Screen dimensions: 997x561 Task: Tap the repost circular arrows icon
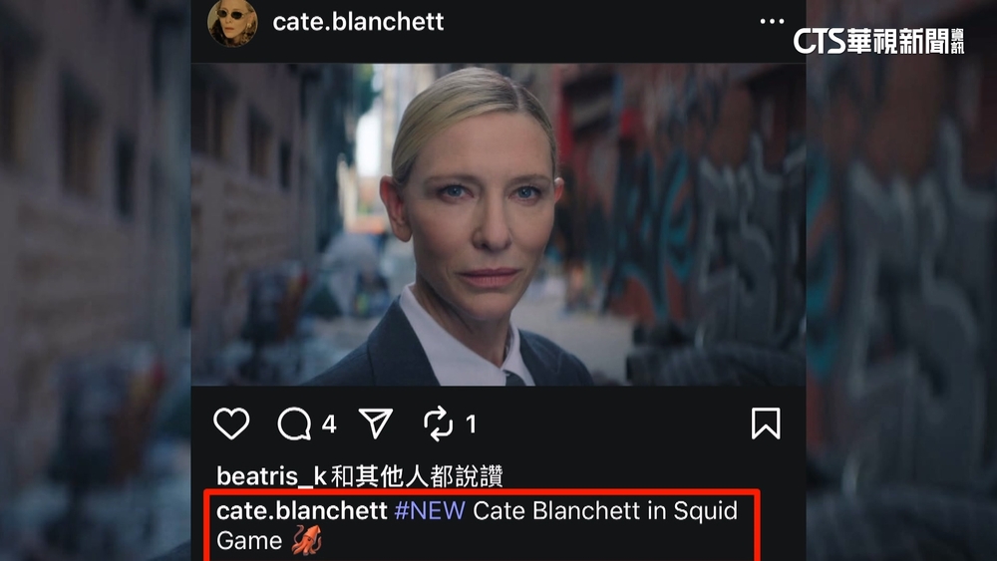438,423
